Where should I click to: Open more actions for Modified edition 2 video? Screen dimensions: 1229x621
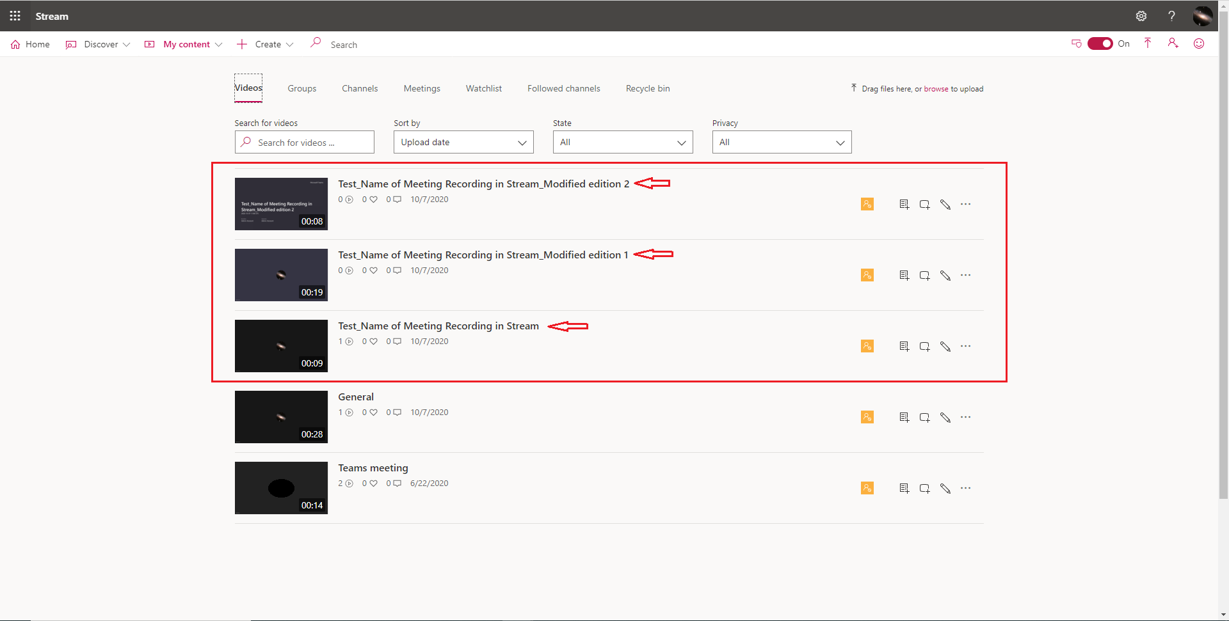965,204
